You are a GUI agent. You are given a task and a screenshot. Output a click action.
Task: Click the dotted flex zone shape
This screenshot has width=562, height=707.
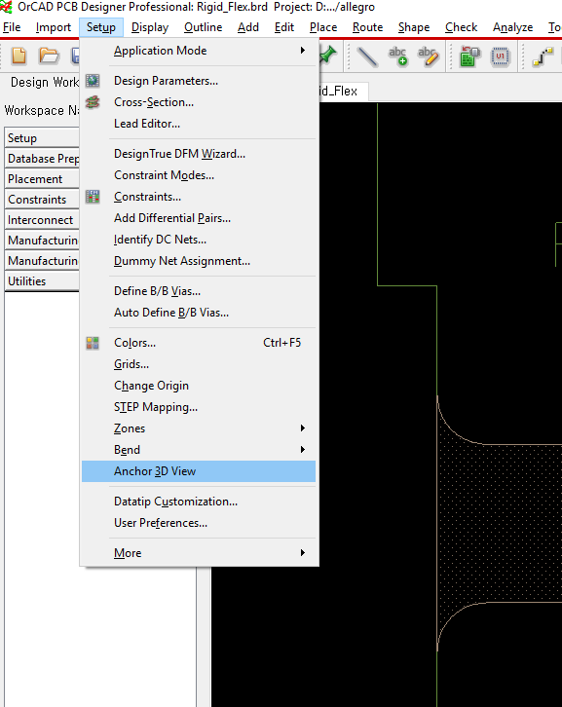(x=501, y=523)
